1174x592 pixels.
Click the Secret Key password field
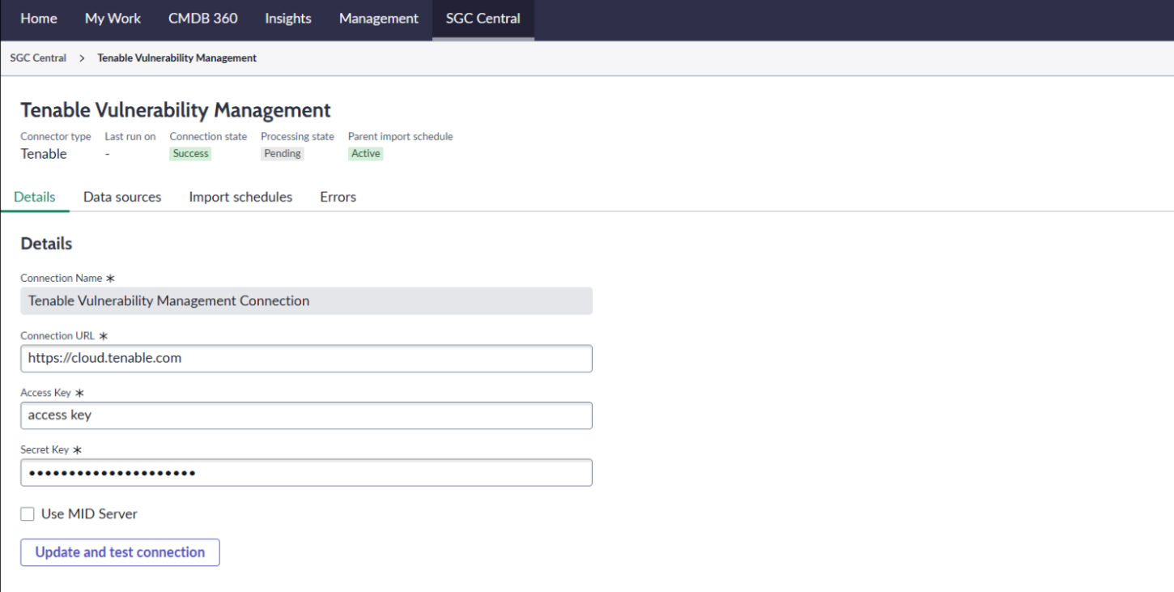(306, 473)
